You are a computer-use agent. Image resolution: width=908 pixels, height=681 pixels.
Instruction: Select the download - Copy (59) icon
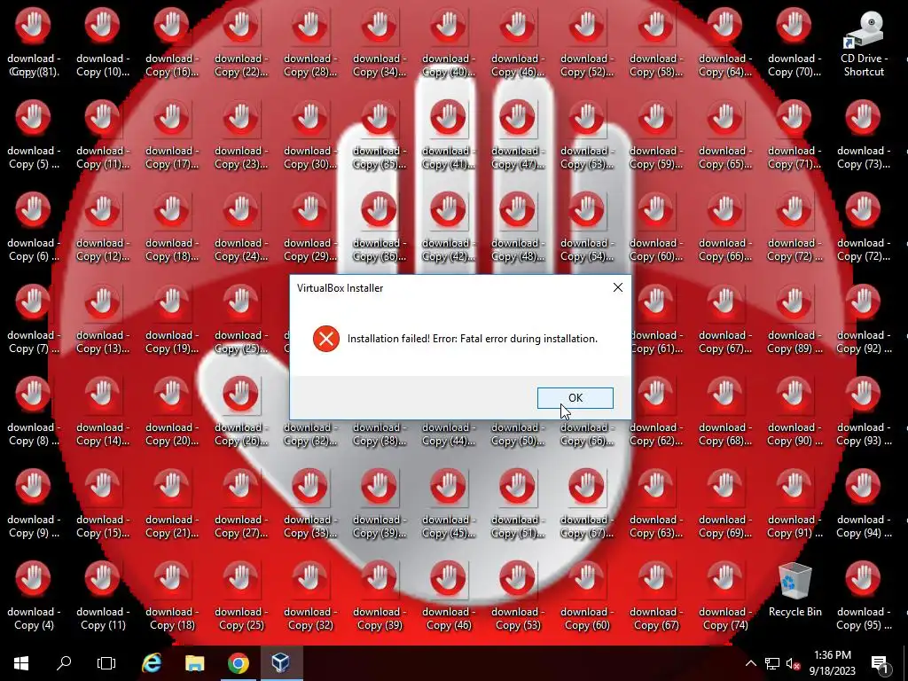click(x=656, y=137)
